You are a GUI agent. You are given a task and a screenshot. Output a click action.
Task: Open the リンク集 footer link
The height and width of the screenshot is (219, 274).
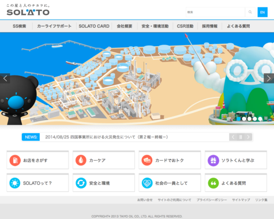tap(261, 200)
